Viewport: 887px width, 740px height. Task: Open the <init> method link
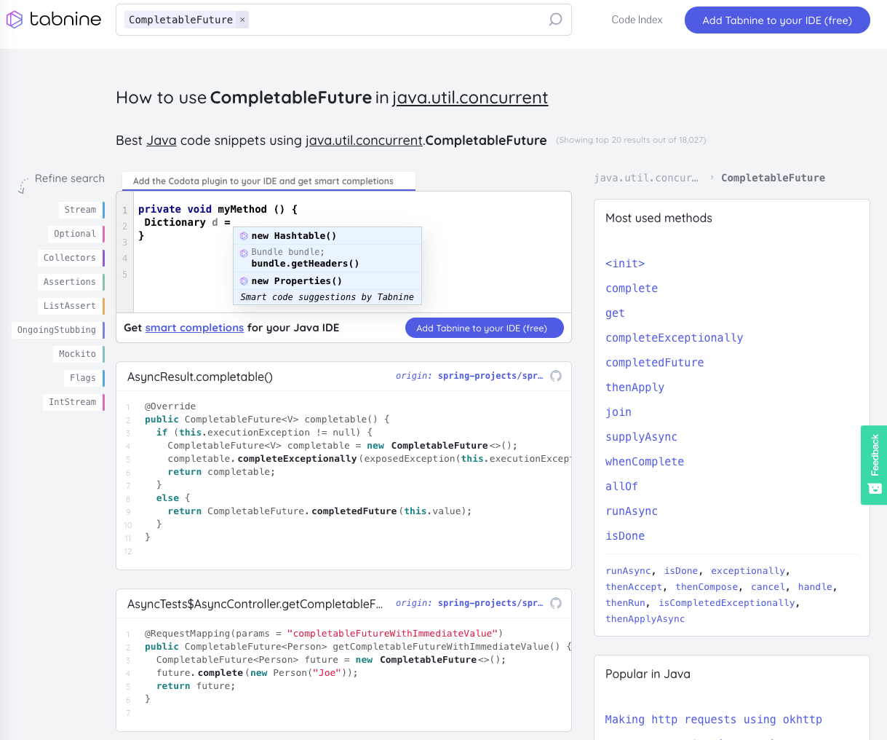625,264
